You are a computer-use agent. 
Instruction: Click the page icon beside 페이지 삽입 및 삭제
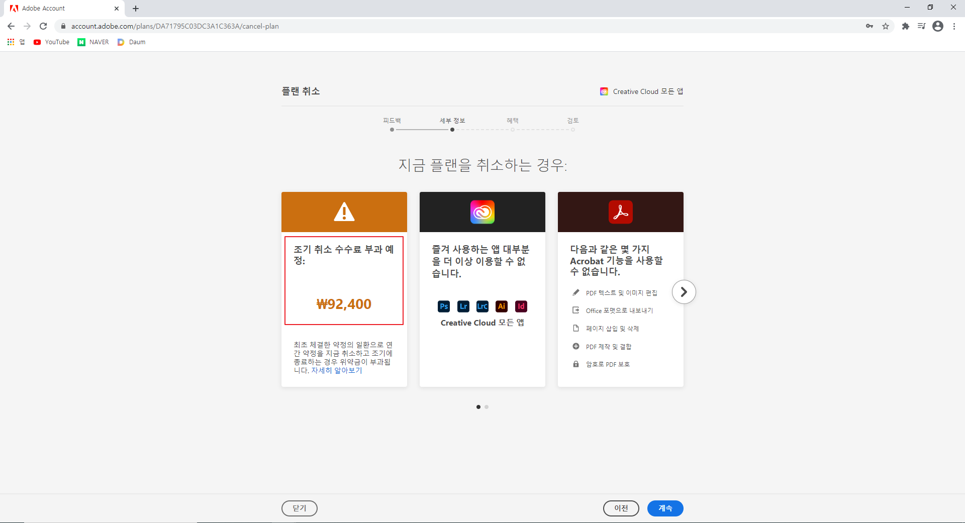click(x=576, y=328)
